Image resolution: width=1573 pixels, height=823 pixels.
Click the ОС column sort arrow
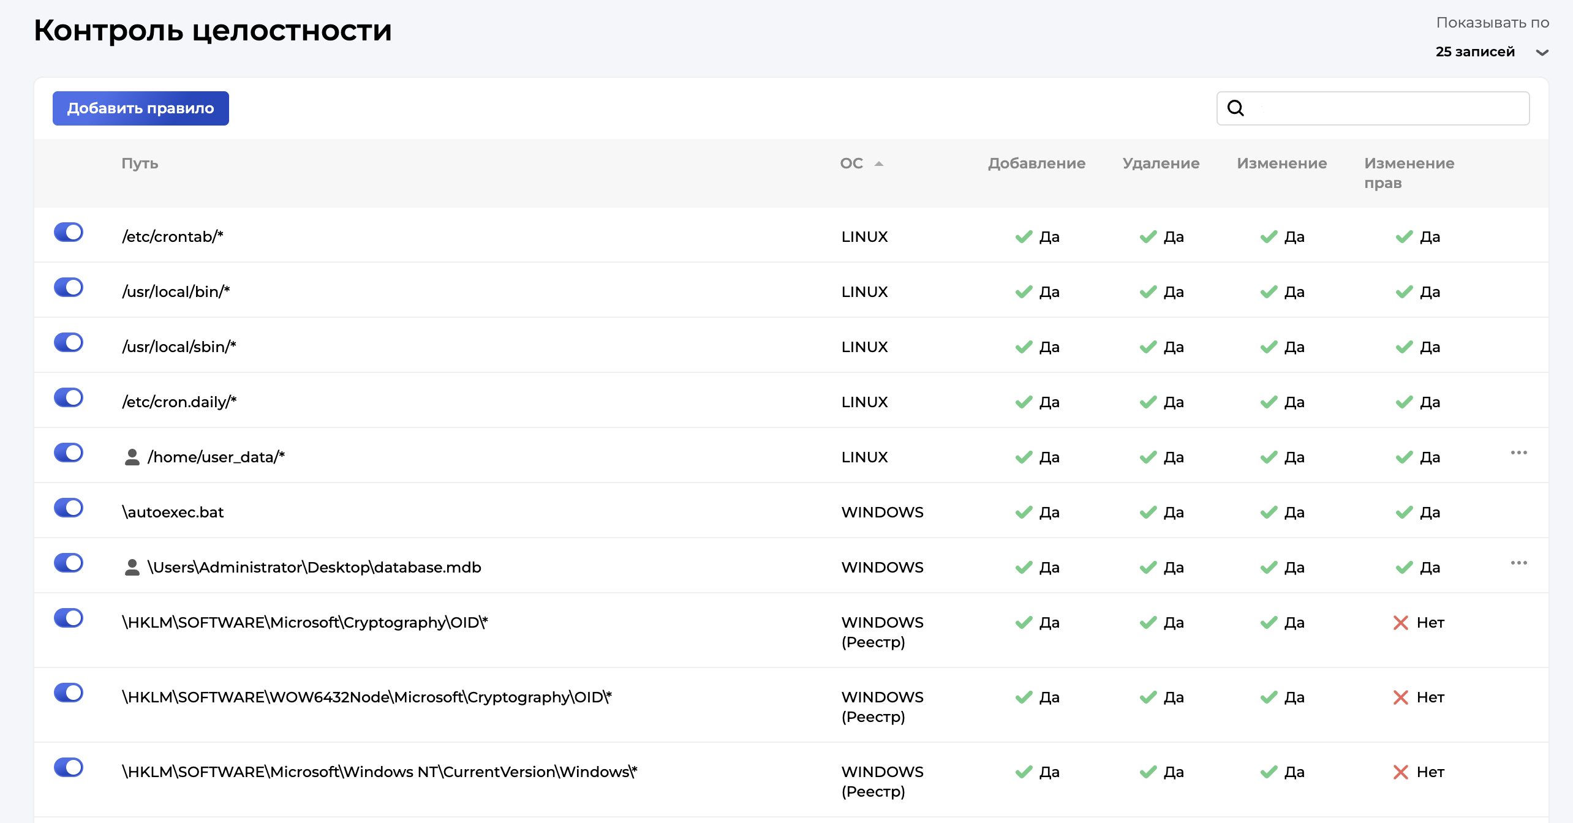879,163
